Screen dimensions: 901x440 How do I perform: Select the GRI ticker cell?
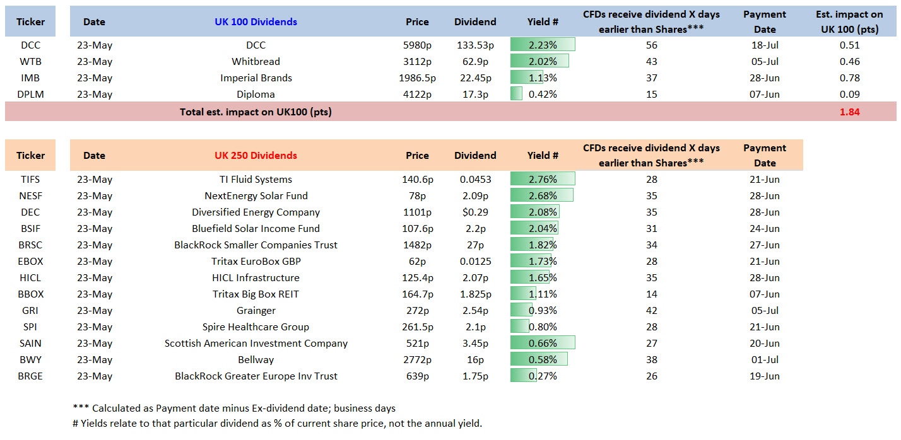coord(30,310)
